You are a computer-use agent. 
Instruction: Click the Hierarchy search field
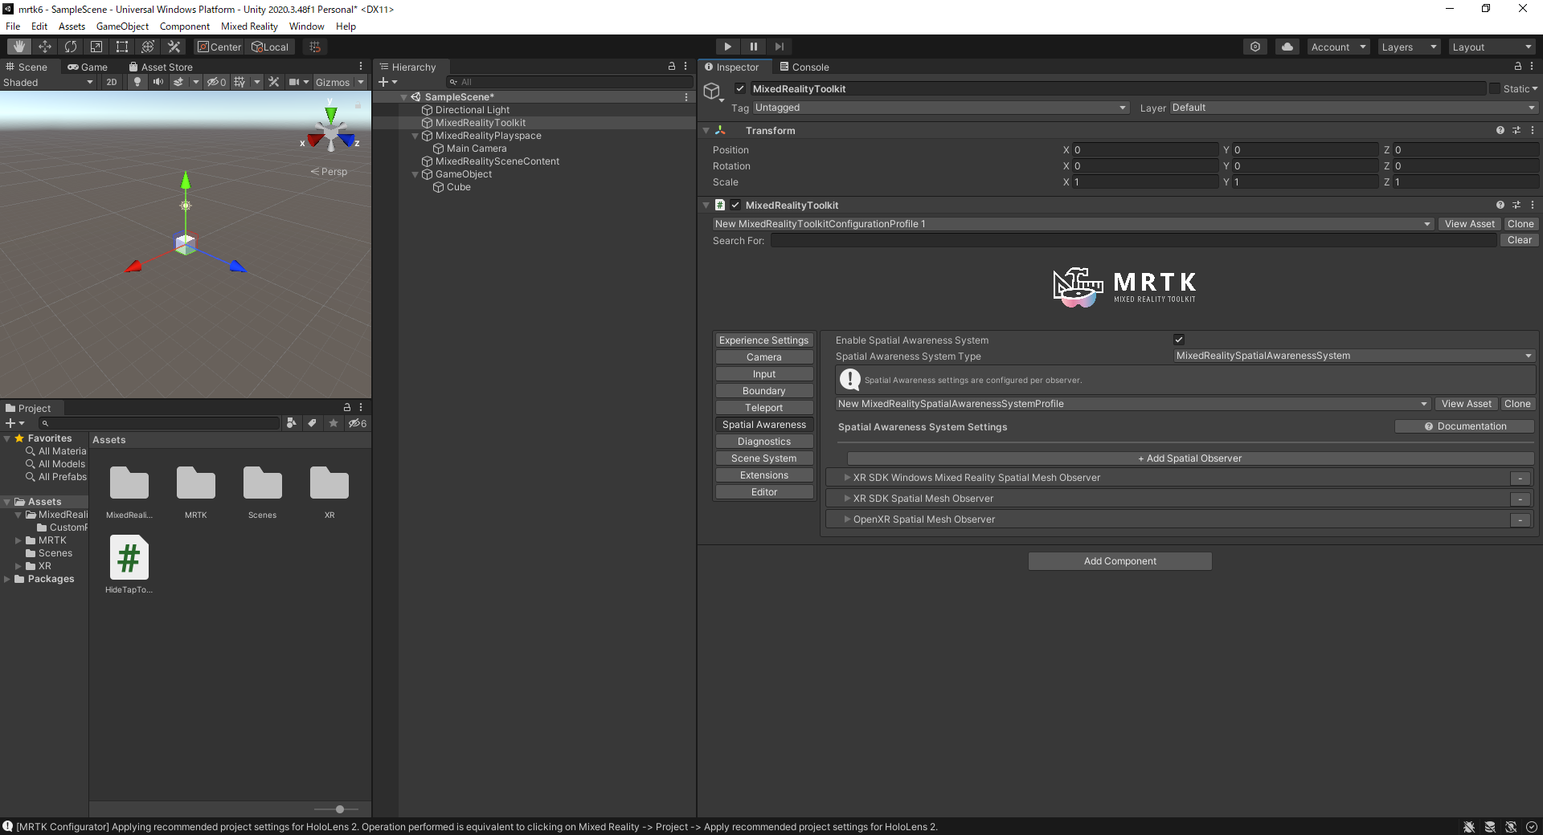pos(569,82)
